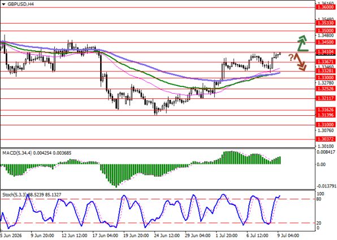Select the 1.34500 price level label
This screenshot has height=240, width=337.
(x=326, y=42)
